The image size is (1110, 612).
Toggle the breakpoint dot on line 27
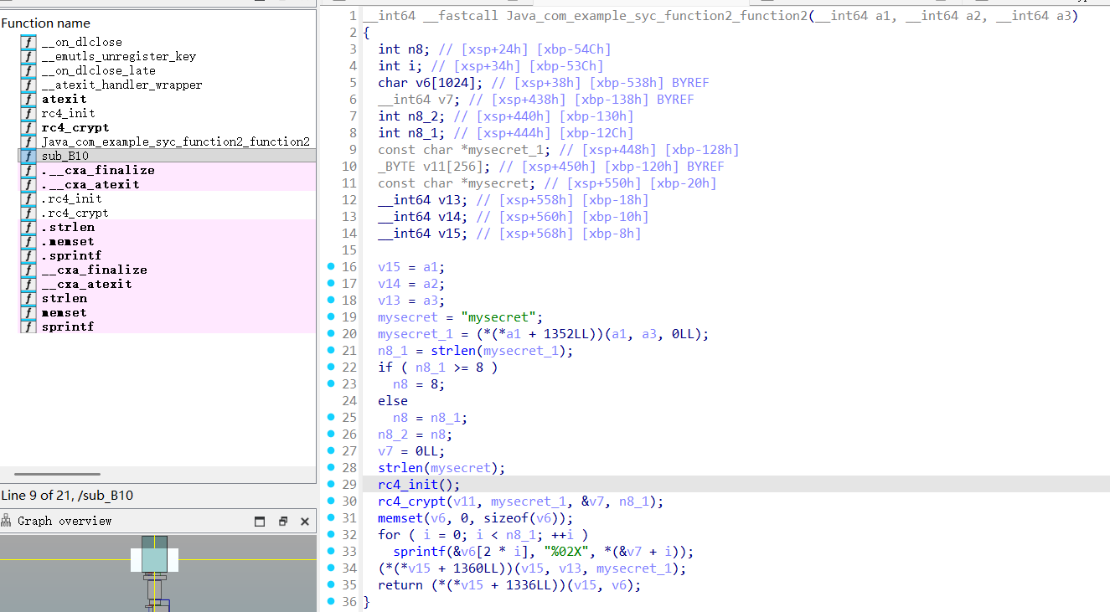coord(330,450)
